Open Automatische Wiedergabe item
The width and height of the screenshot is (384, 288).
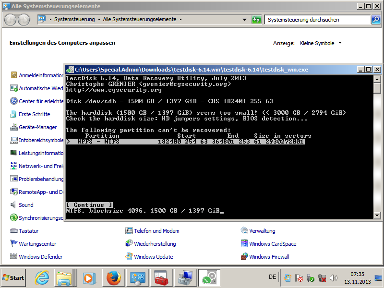point(41,88)
